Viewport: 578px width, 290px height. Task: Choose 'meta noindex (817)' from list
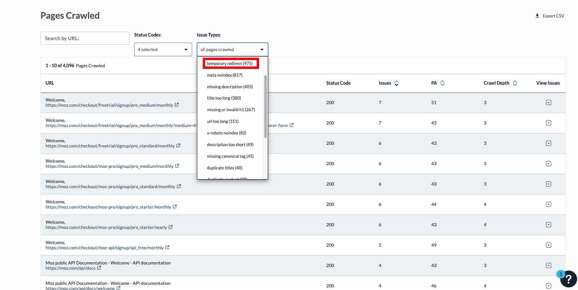pyautogui.click(x=225, y=75)
